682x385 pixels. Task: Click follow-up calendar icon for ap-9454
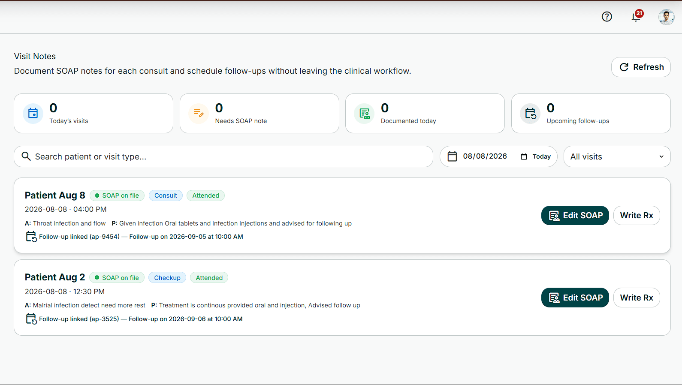[x=31, y=237]
